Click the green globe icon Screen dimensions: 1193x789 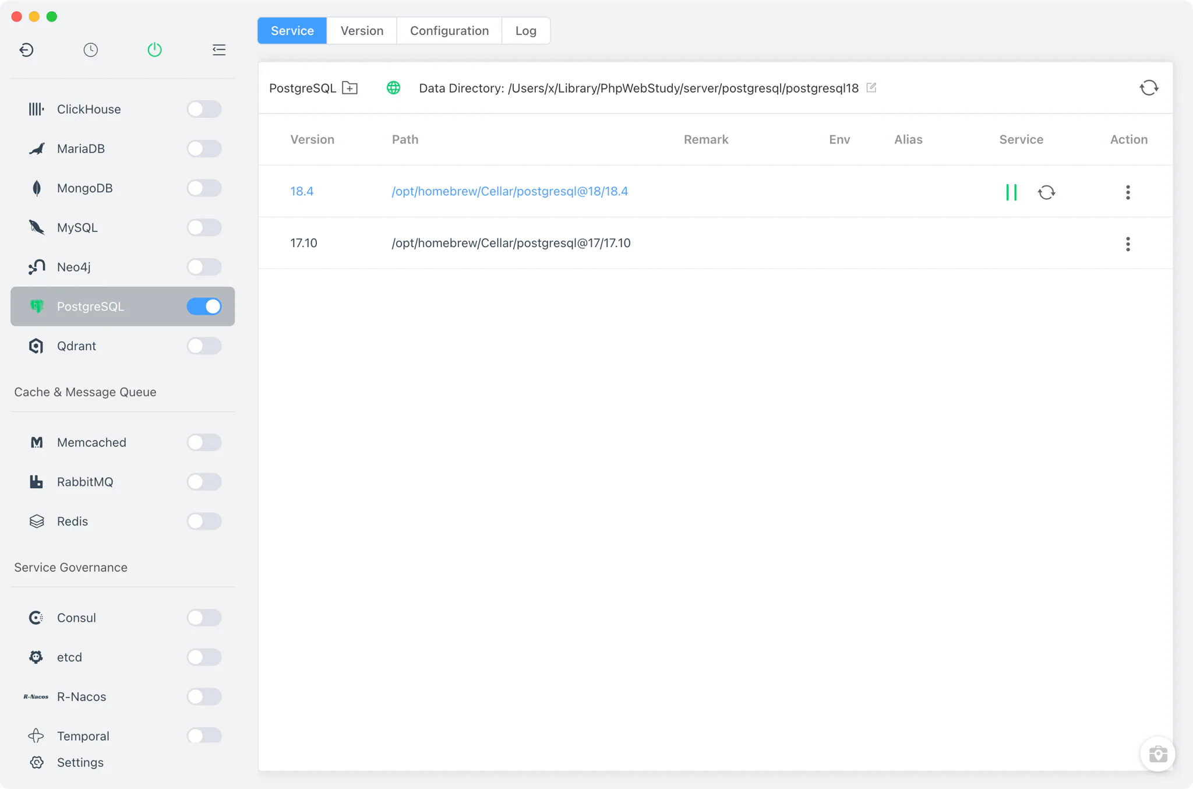[x=394, y=88]
